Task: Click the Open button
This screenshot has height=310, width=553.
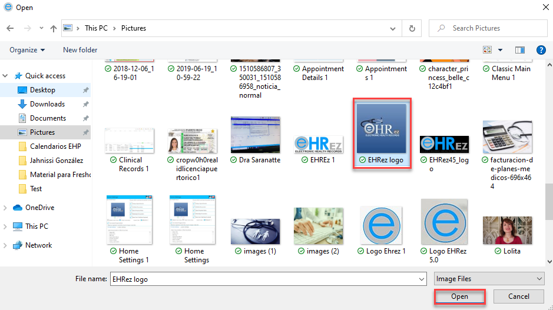Action: 459,296
